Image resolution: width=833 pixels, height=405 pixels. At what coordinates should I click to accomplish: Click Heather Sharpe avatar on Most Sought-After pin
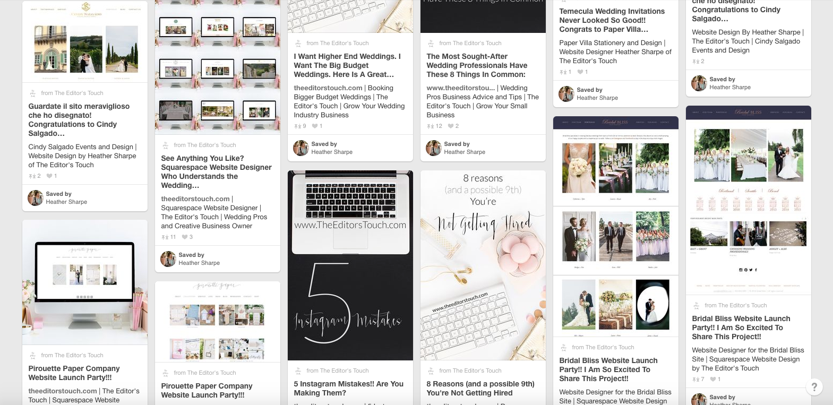pos(434,148)
